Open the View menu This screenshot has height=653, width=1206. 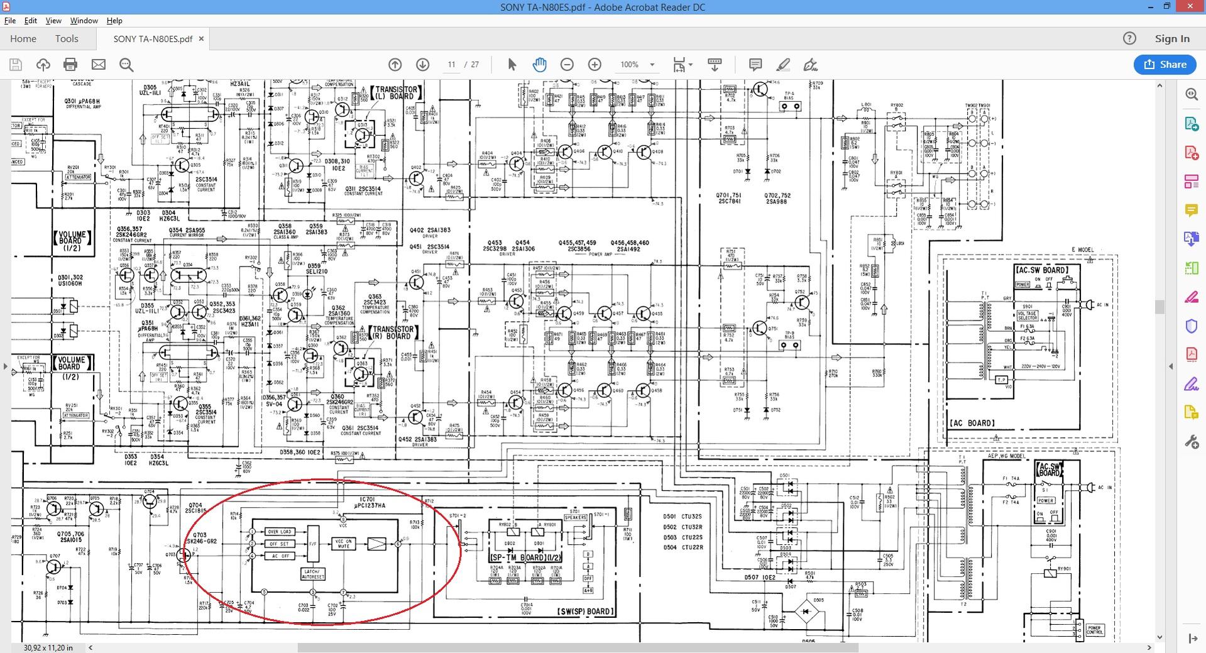pyautogui.click(x=53, y=21)
